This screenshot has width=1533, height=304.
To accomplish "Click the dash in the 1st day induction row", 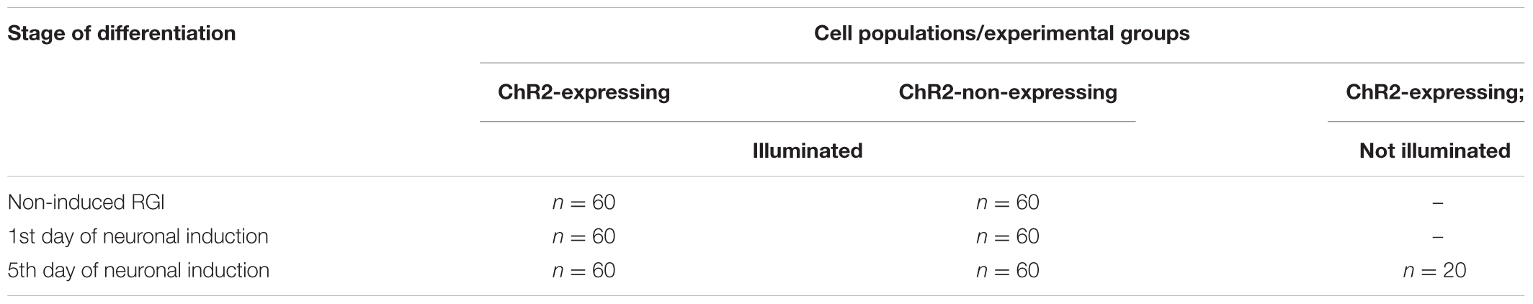I will 1437,237.
